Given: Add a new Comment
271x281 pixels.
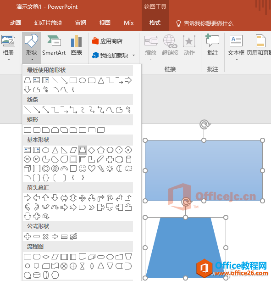Looking at the screenshot, I should [x=213, y=45].
